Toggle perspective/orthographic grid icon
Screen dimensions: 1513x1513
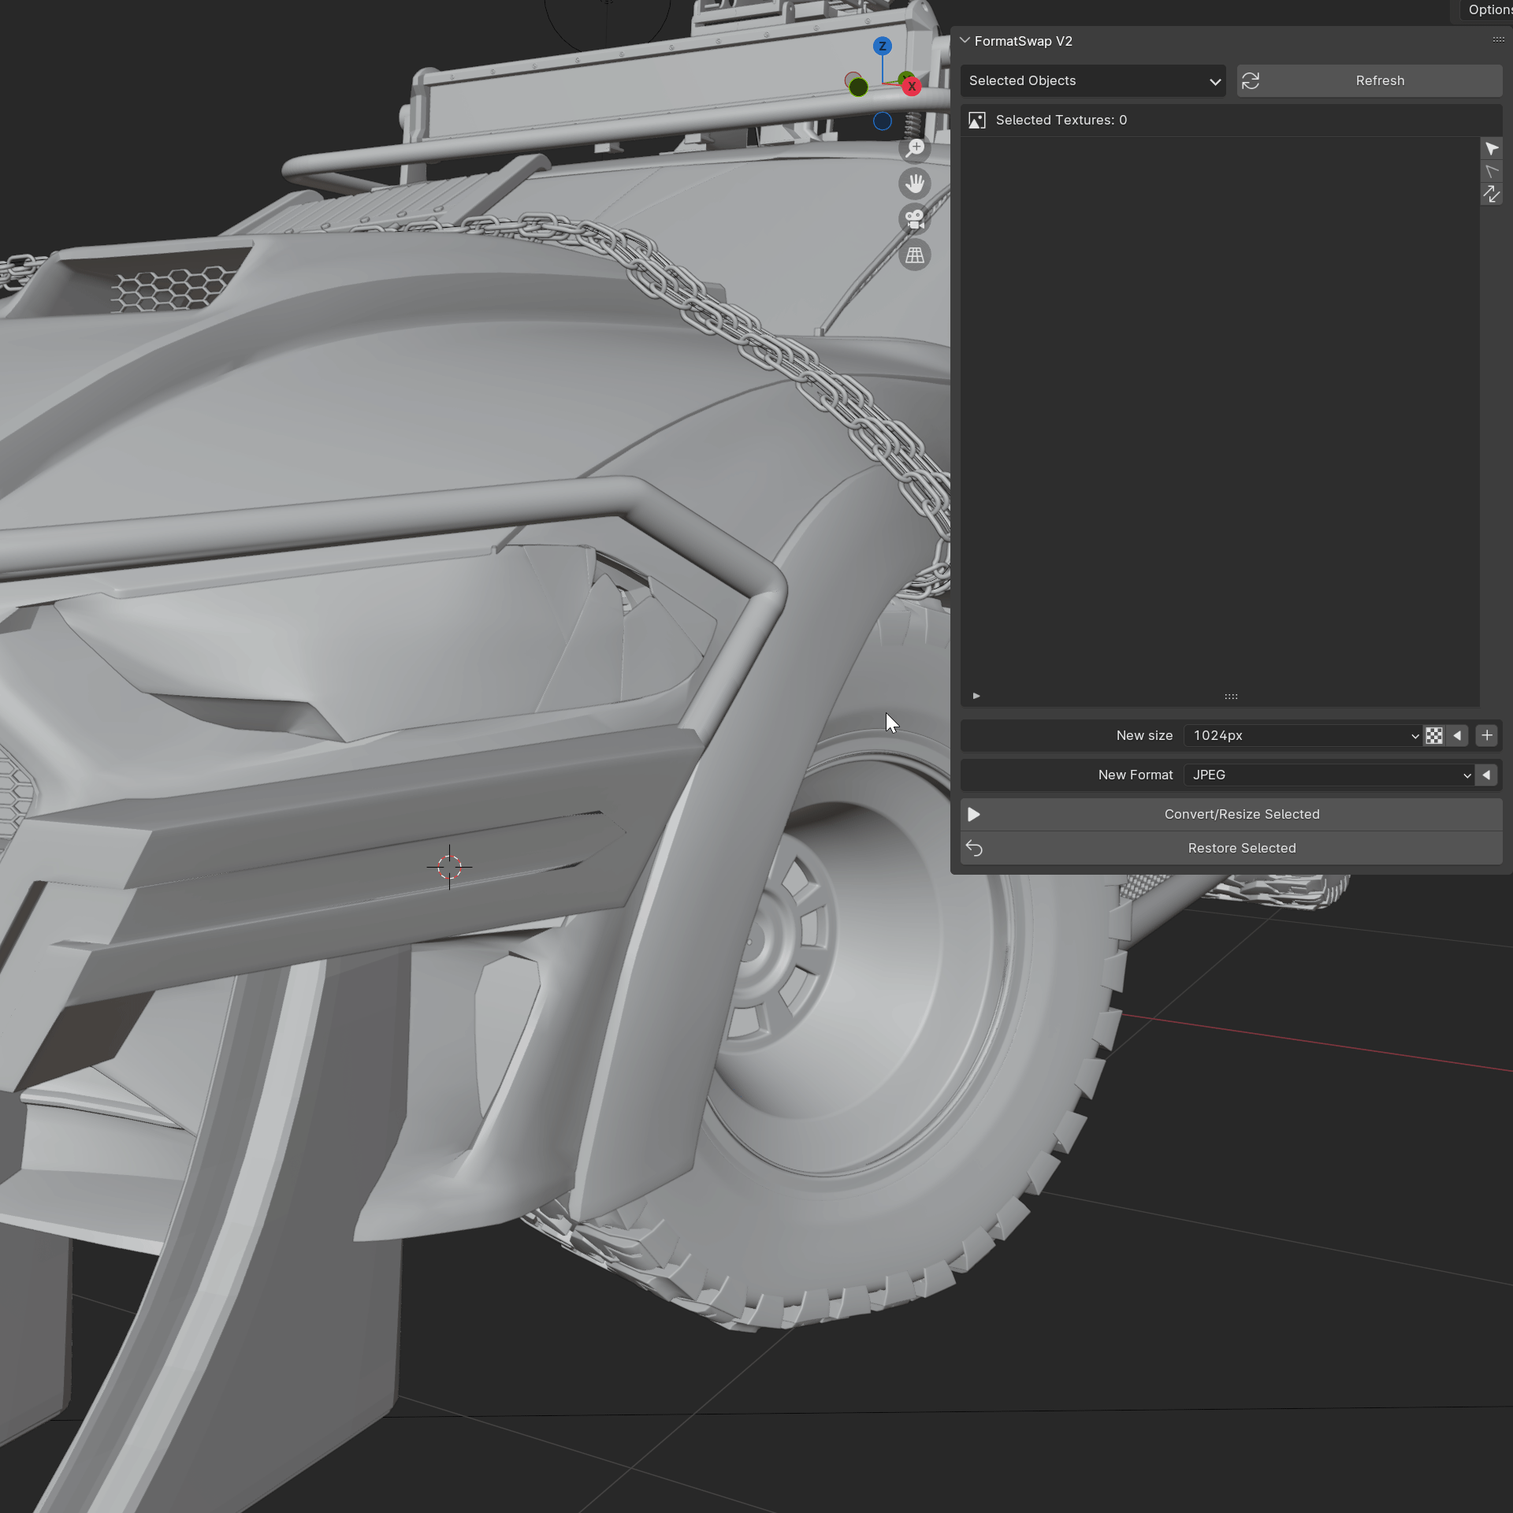click(x=915, y=255)
